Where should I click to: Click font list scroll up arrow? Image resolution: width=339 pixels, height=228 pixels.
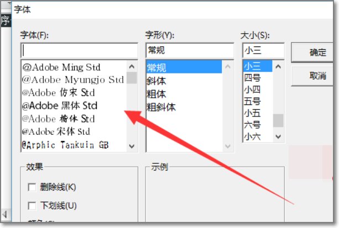(x=132, y=66)
